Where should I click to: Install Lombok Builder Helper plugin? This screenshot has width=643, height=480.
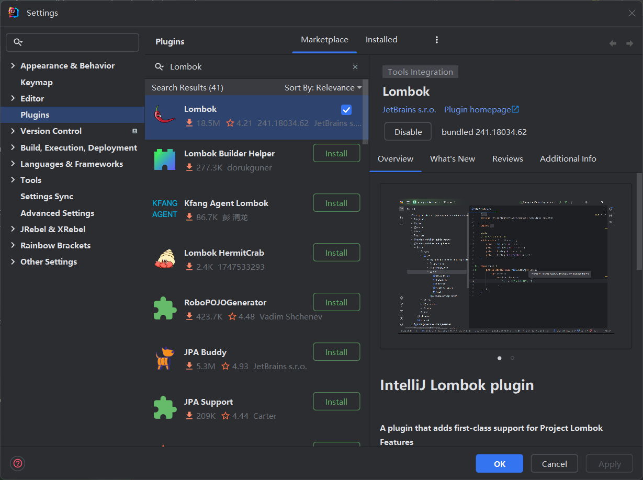tap(336, 153)
